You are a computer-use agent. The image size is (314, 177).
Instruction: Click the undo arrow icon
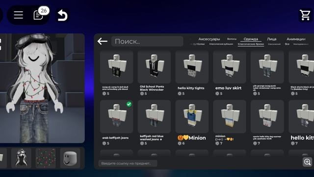(x=62, y=15)
